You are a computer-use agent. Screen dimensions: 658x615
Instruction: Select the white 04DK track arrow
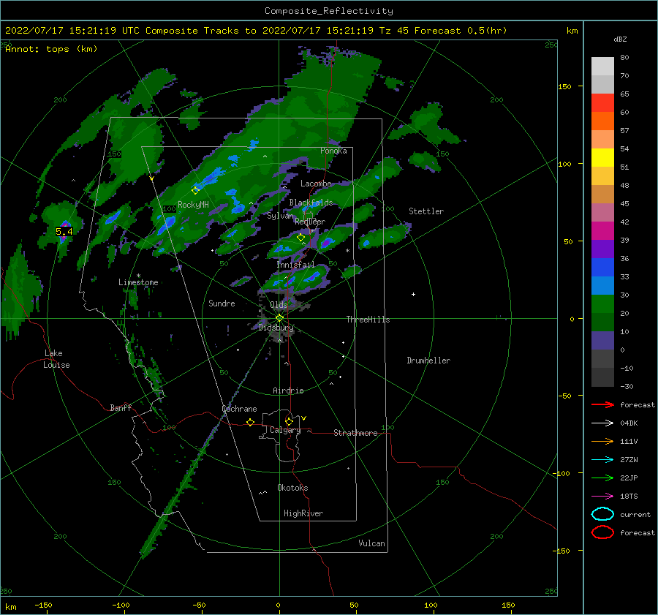(602, 423)
